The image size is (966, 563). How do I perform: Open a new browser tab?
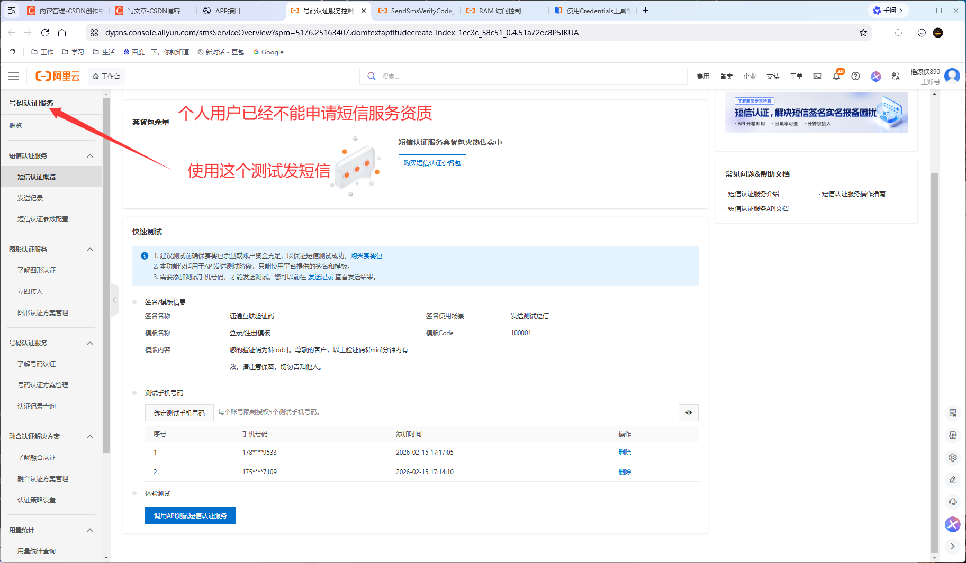point(645,11)
